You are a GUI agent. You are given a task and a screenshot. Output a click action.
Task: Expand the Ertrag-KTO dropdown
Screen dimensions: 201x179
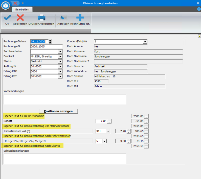click(x=60, y=71)
